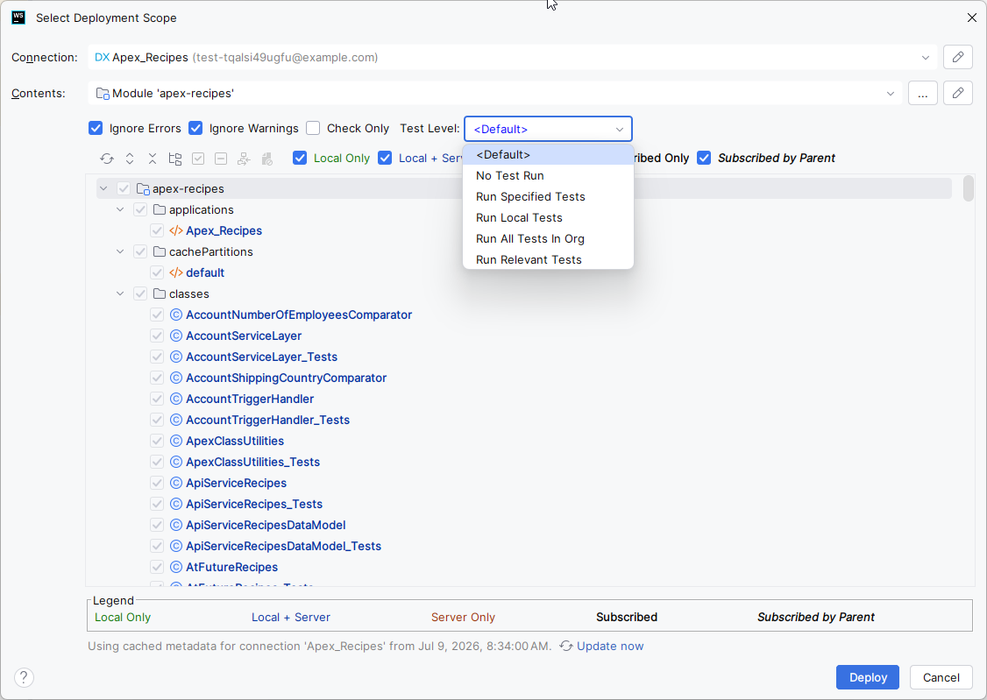Screen dimensions: 987x700
Task: Enable the Check Only checkbox
Action: click(x=313, y=128)
